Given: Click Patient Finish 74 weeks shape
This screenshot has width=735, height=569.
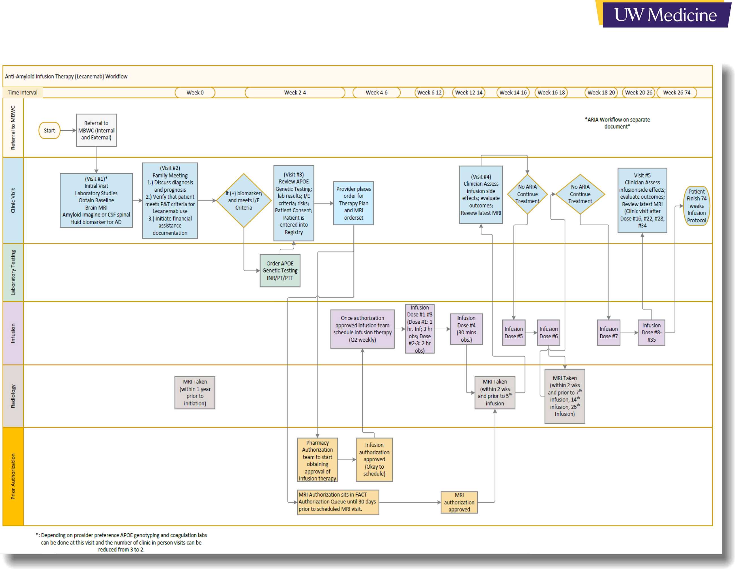Looking at the screenshot, I should pos(696,206).
